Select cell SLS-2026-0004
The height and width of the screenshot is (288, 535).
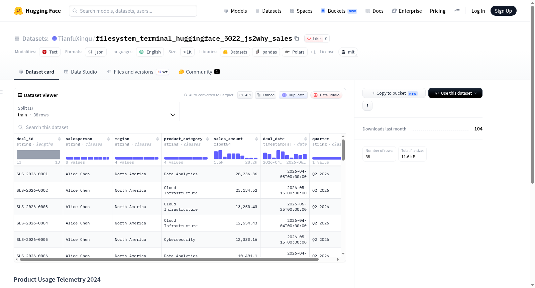pyautogui.click(x=38, y=223)
